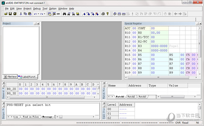This screenshot has width=204, height=126.
Task: Open the View menu
Action: 19,8
